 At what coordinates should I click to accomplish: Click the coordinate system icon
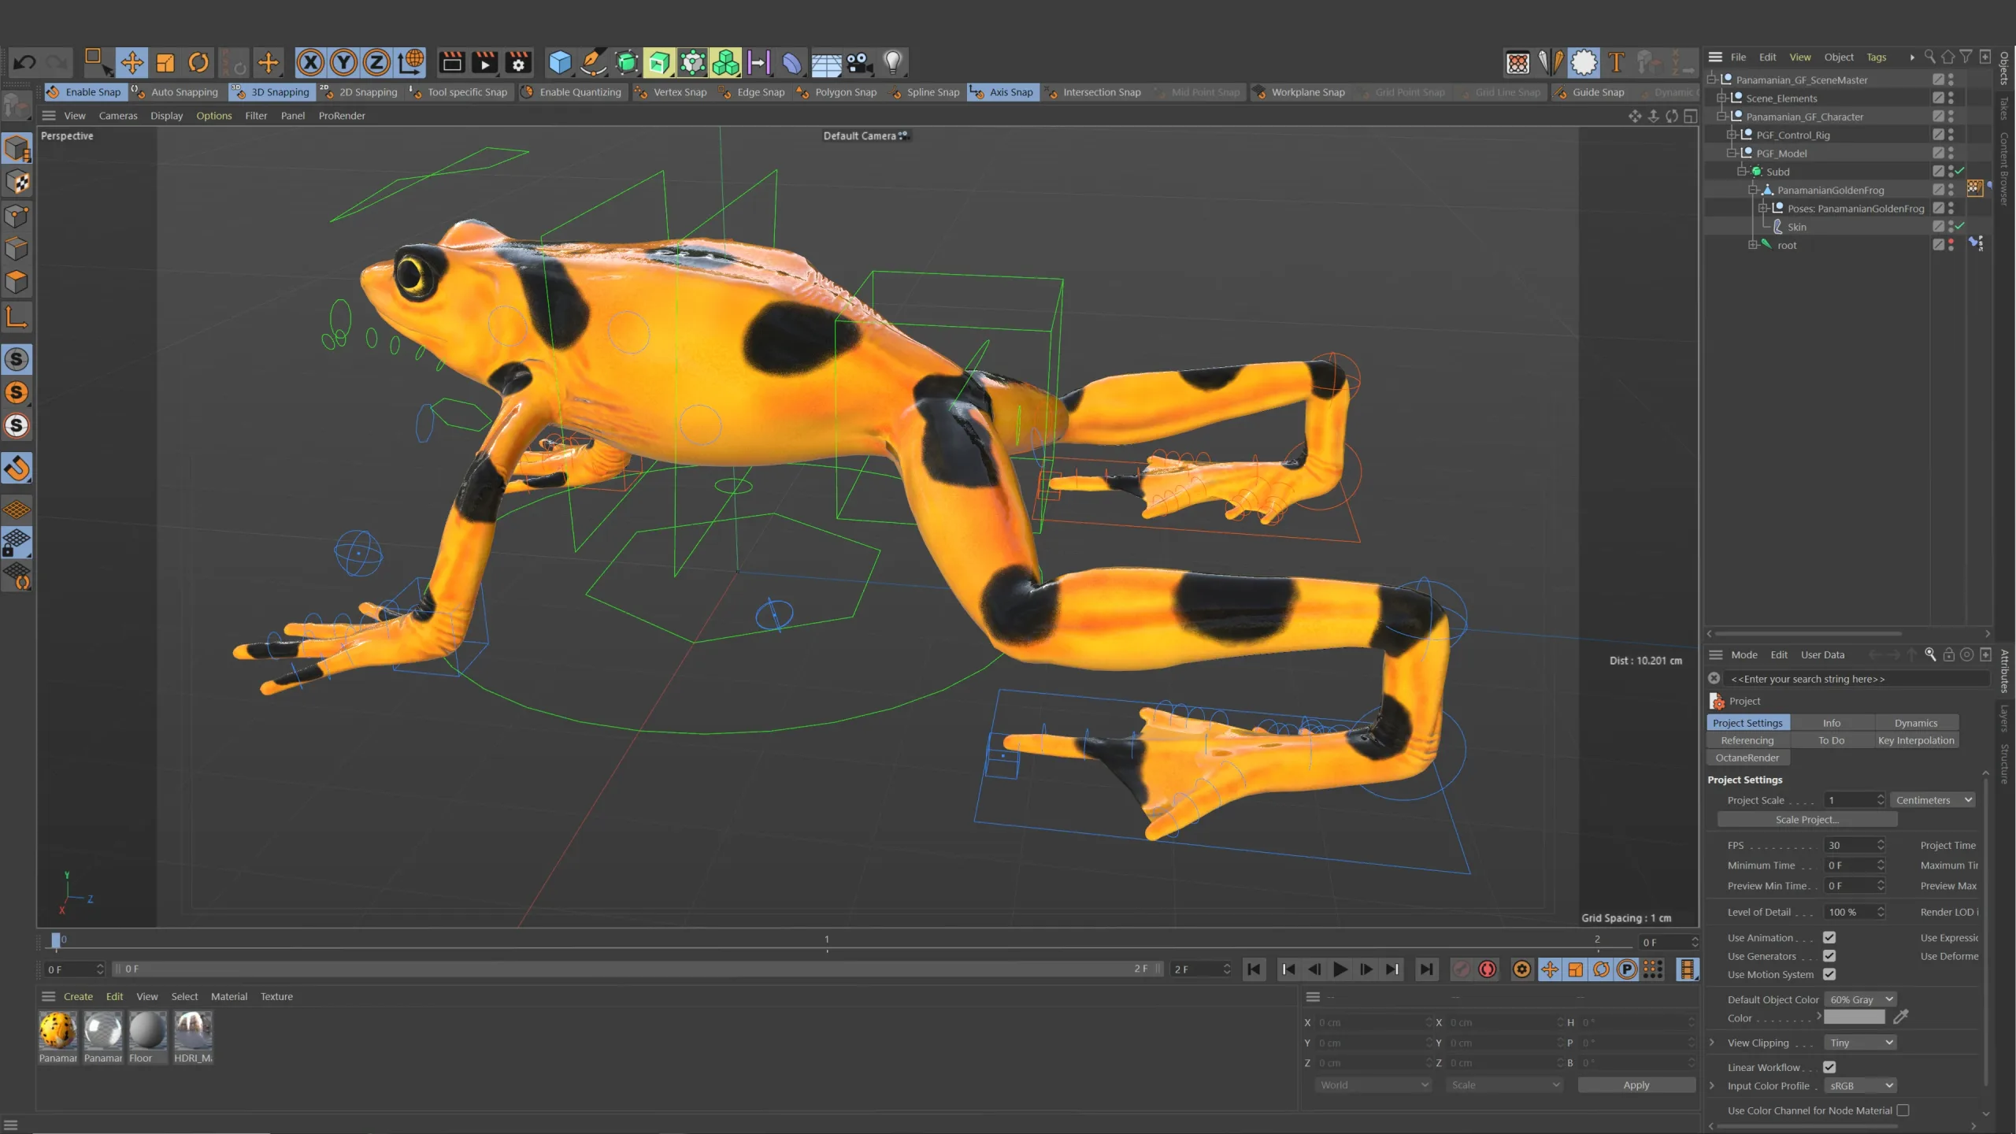[x=410, y=62]
